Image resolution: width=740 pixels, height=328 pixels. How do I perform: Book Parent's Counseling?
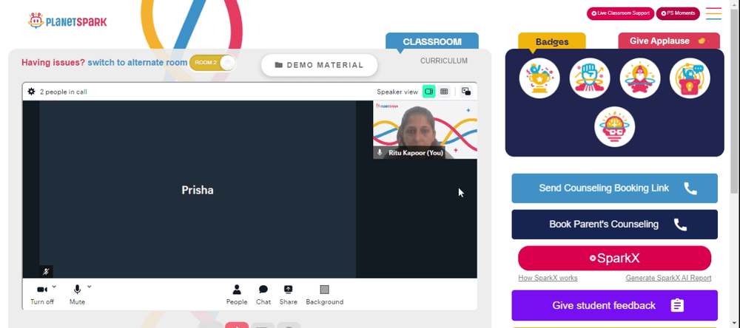tap(614, 225)
